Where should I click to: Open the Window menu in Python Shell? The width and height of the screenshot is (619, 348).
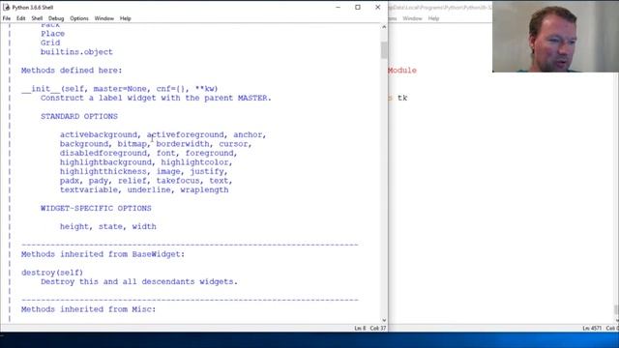tap(104, 18)
